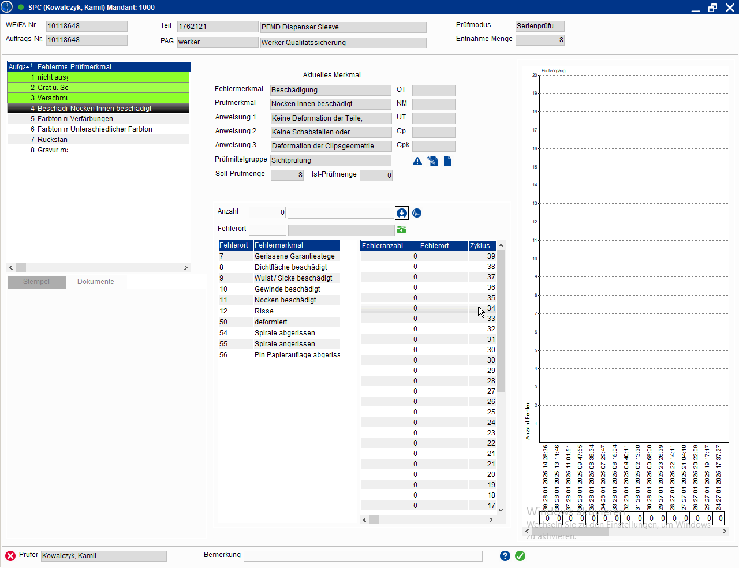Click the green folder icon beside Fehlerort
Viewport: 739px width, 568px height.
pos(401,230)
